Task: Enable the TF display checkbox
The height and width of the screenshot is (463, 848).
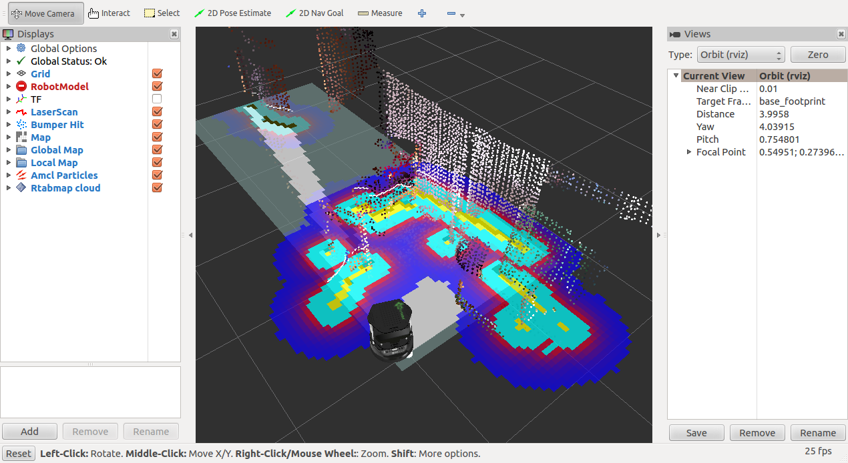Action: [157, 99]
